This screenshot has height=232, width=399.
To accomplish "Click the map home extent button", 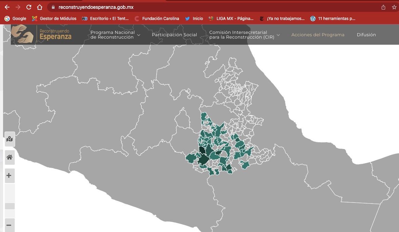I will (x=9, y=157).
